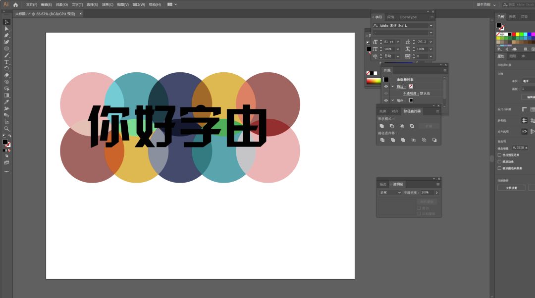Click the Home icon beside the Ai logo
This screenshot has width=535, height=298.
click(15, 4)
